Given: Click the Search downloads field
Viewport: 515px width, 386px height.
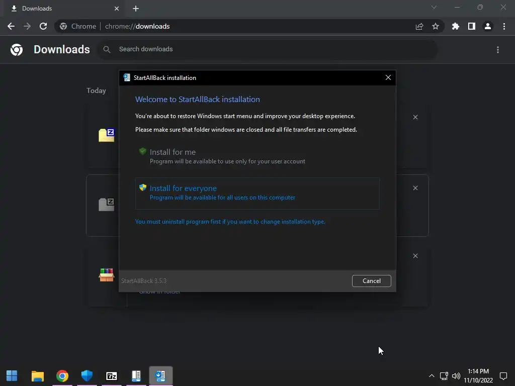Looking at the screenshot, I should pos(268,49).
